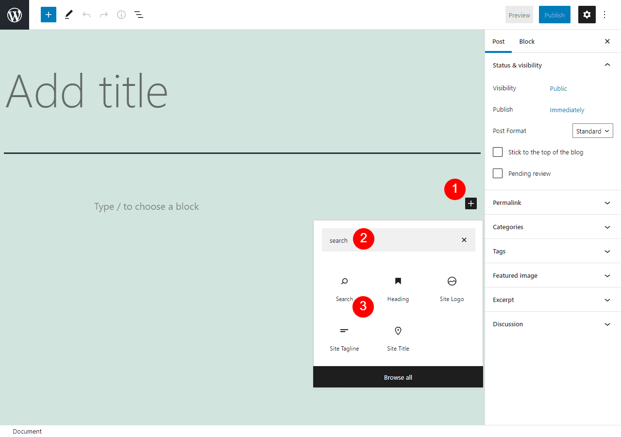621x437 pixels.
Task: Insert a Site Logo block
Action: [452, 289]
